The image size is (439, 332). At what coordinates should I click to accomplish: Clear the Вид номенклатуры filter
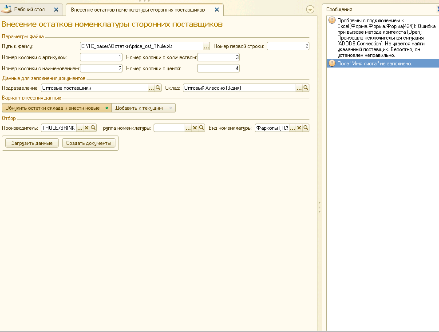299,128
